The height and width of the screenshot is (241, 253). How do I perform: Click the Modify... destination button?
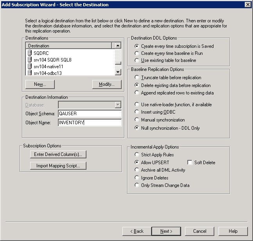(x=106, y=84)
